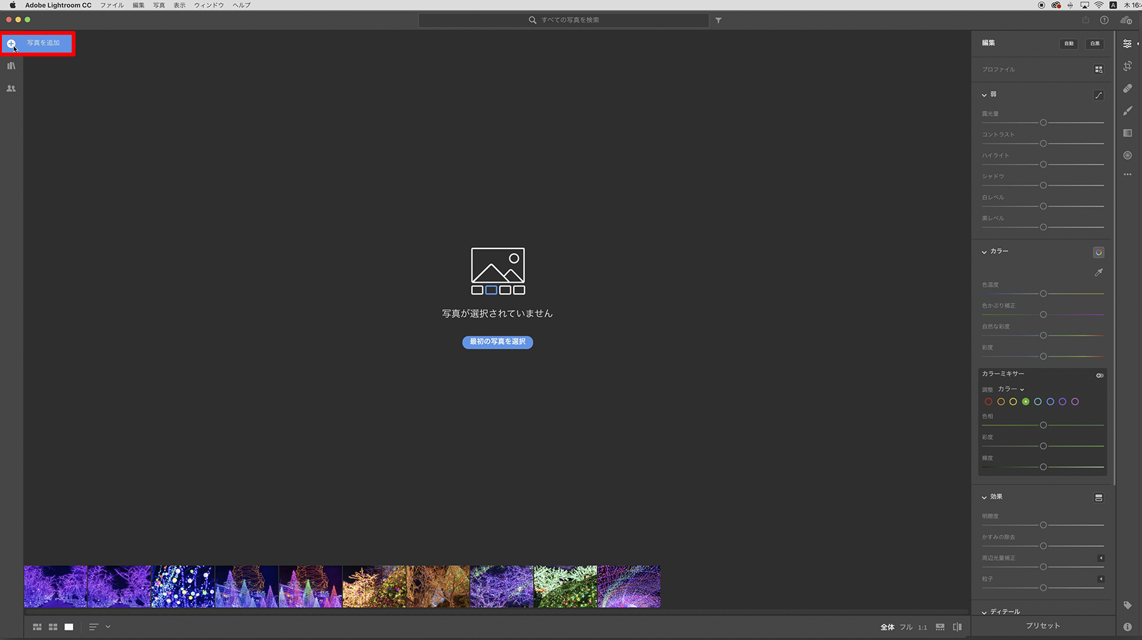This screenshot has height=640, width=1142.
Task: Open the three-dot more options menu
Action: tap(1127, 174)
